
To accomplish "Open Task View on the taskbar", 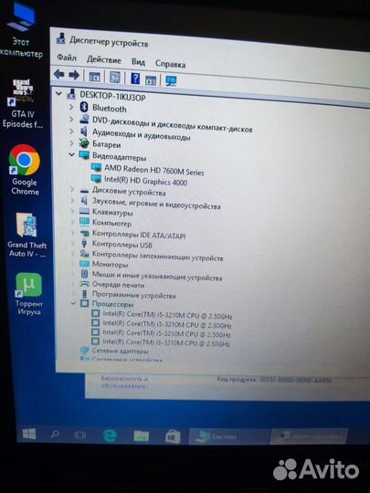I will (79, 435).
